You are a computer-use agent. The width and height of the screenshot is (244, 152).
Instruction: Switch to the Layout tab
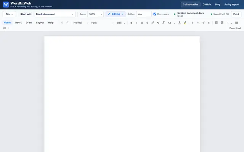[x=40, y=22]
